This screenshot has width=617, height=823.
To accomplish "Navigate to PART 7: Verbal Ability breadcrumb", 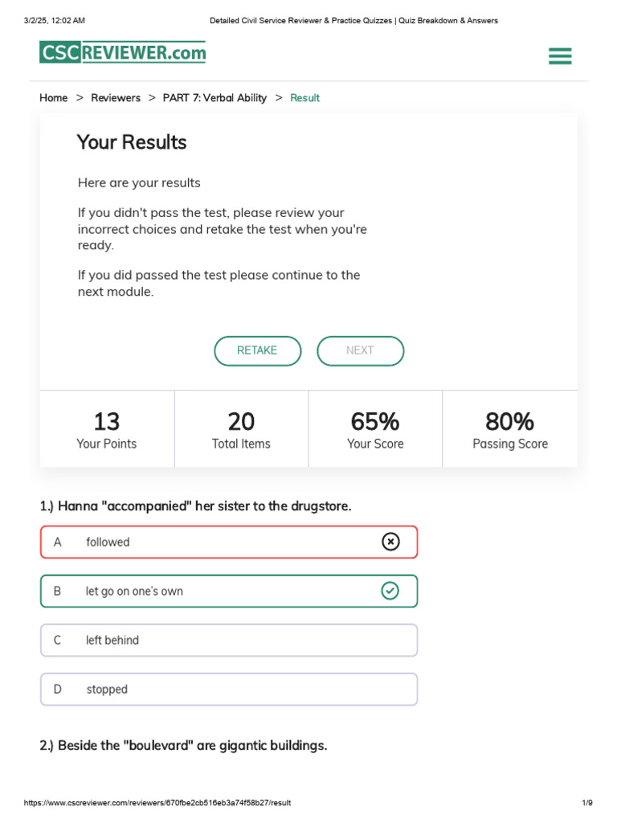I will [215, 98].
